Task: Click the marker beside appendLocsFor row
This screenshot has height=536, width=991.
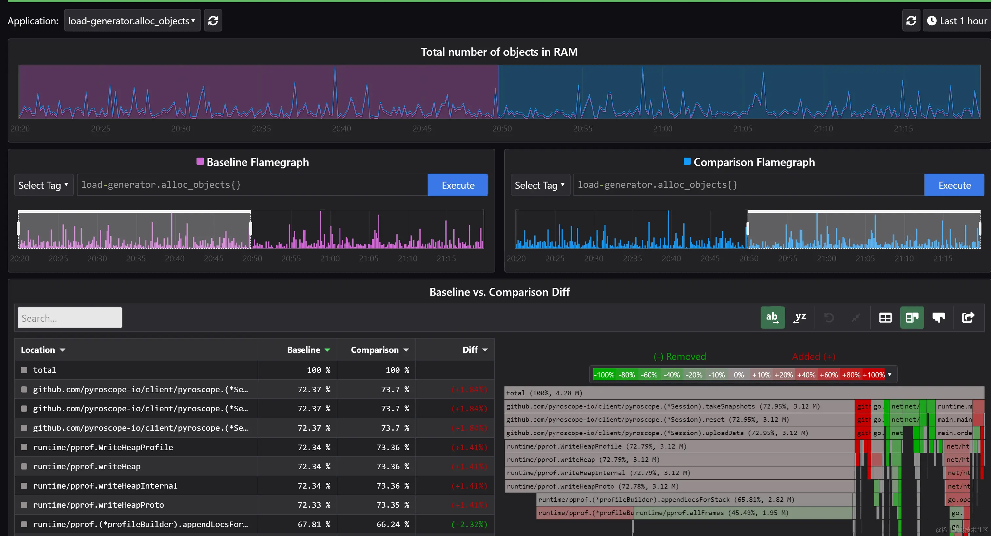Action: [x=24, y=524]
